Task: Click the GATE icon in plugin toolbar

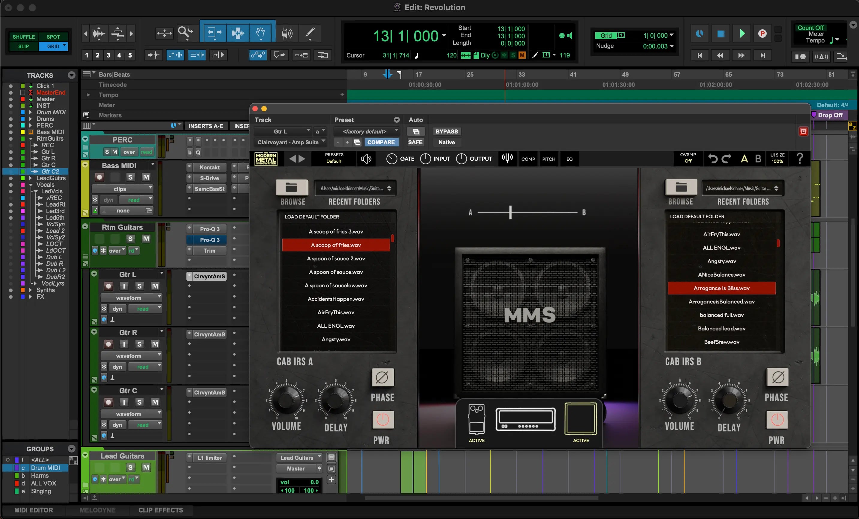Action: (x=392, y=159)
